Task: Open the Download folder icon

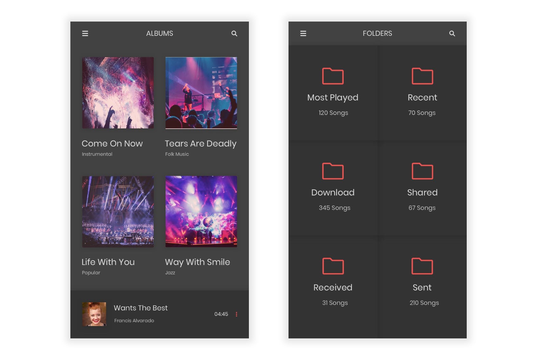Action: [x=333, y=171]
